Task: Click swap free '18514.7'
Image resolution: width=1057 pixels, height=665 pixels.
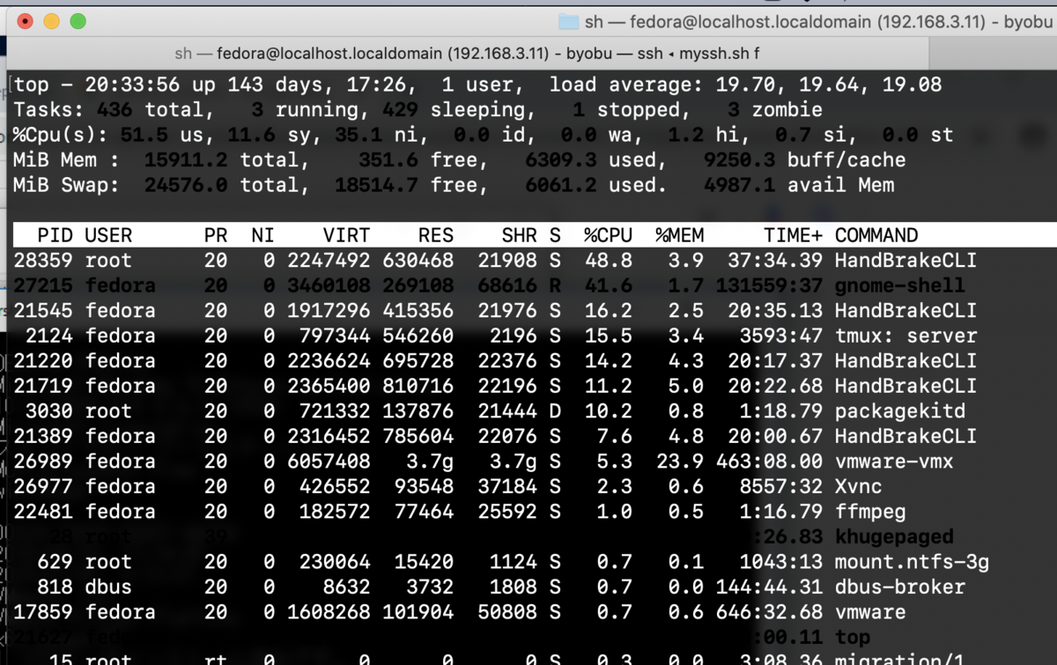Action: [x=377, y=185]
